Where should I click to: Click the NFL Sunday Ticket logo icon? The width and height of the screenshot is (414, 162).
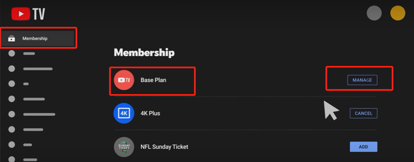124,147
